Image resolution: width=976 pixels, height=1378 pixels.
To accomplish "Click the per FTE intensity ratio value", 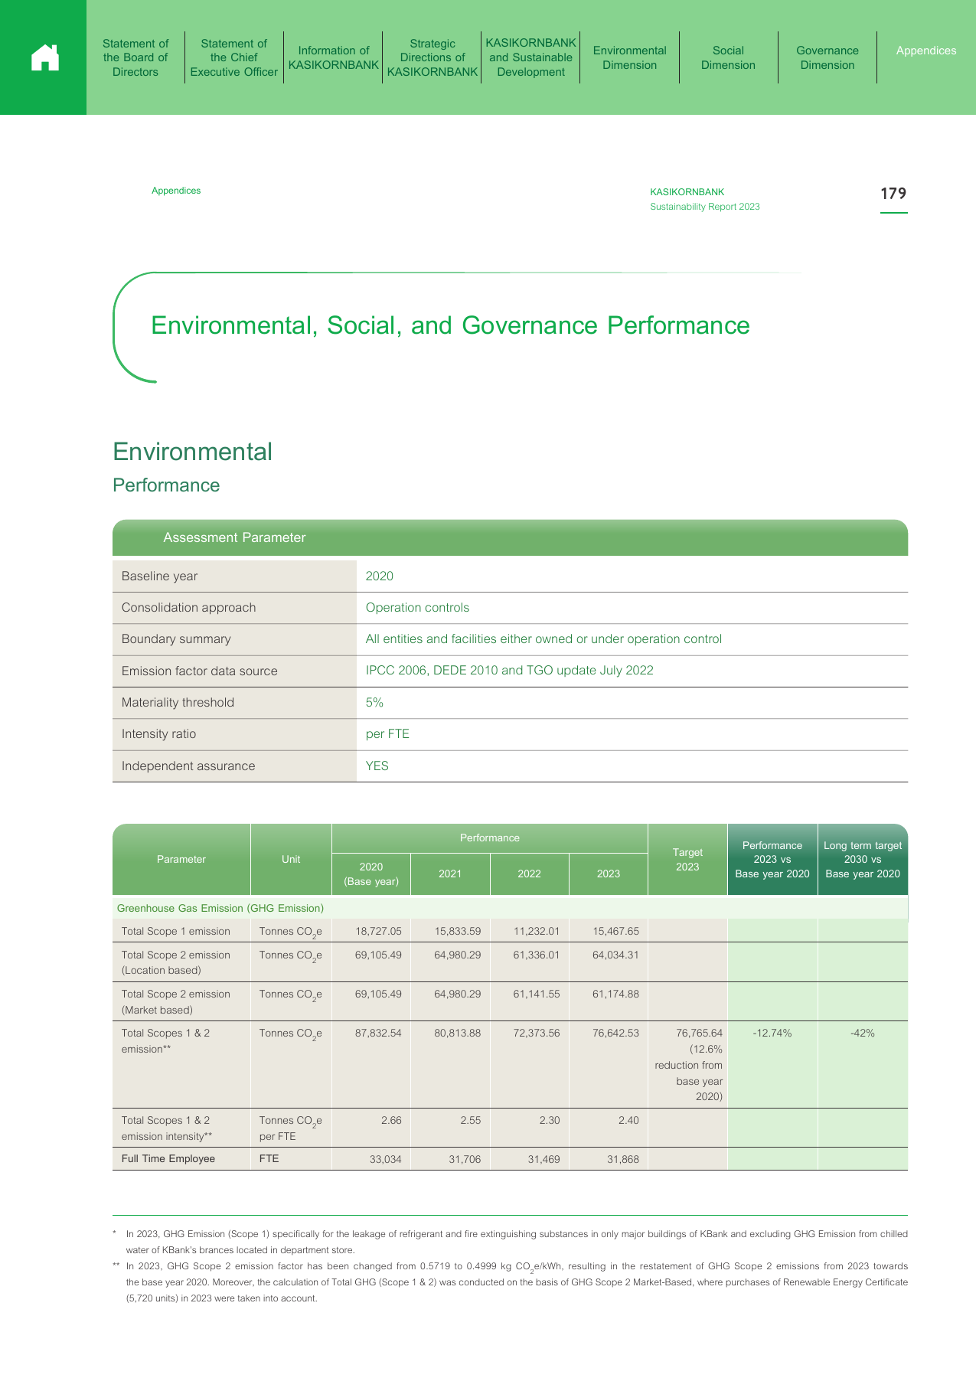I will (387, 733).
